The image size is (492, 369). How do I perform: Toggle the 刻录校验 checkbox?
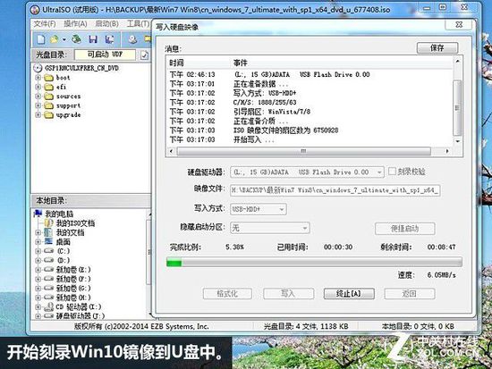pos(392,172)
